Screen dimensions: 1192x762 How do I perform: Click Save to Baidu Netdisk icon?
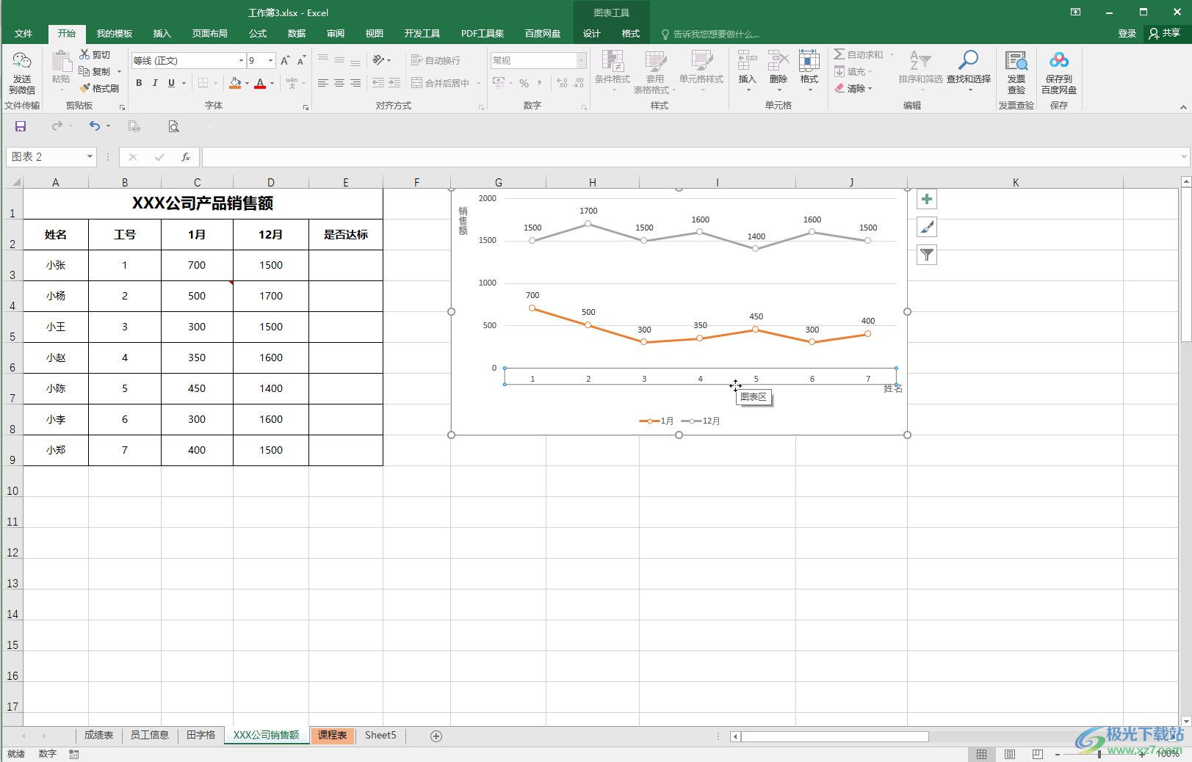1058,61
